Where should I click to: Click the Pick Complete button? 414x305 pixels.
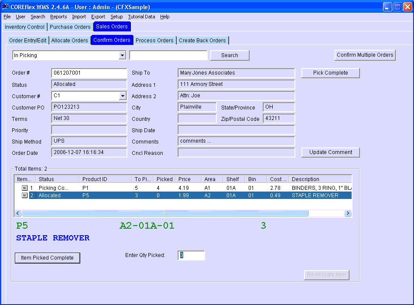(x=330, y=73)
